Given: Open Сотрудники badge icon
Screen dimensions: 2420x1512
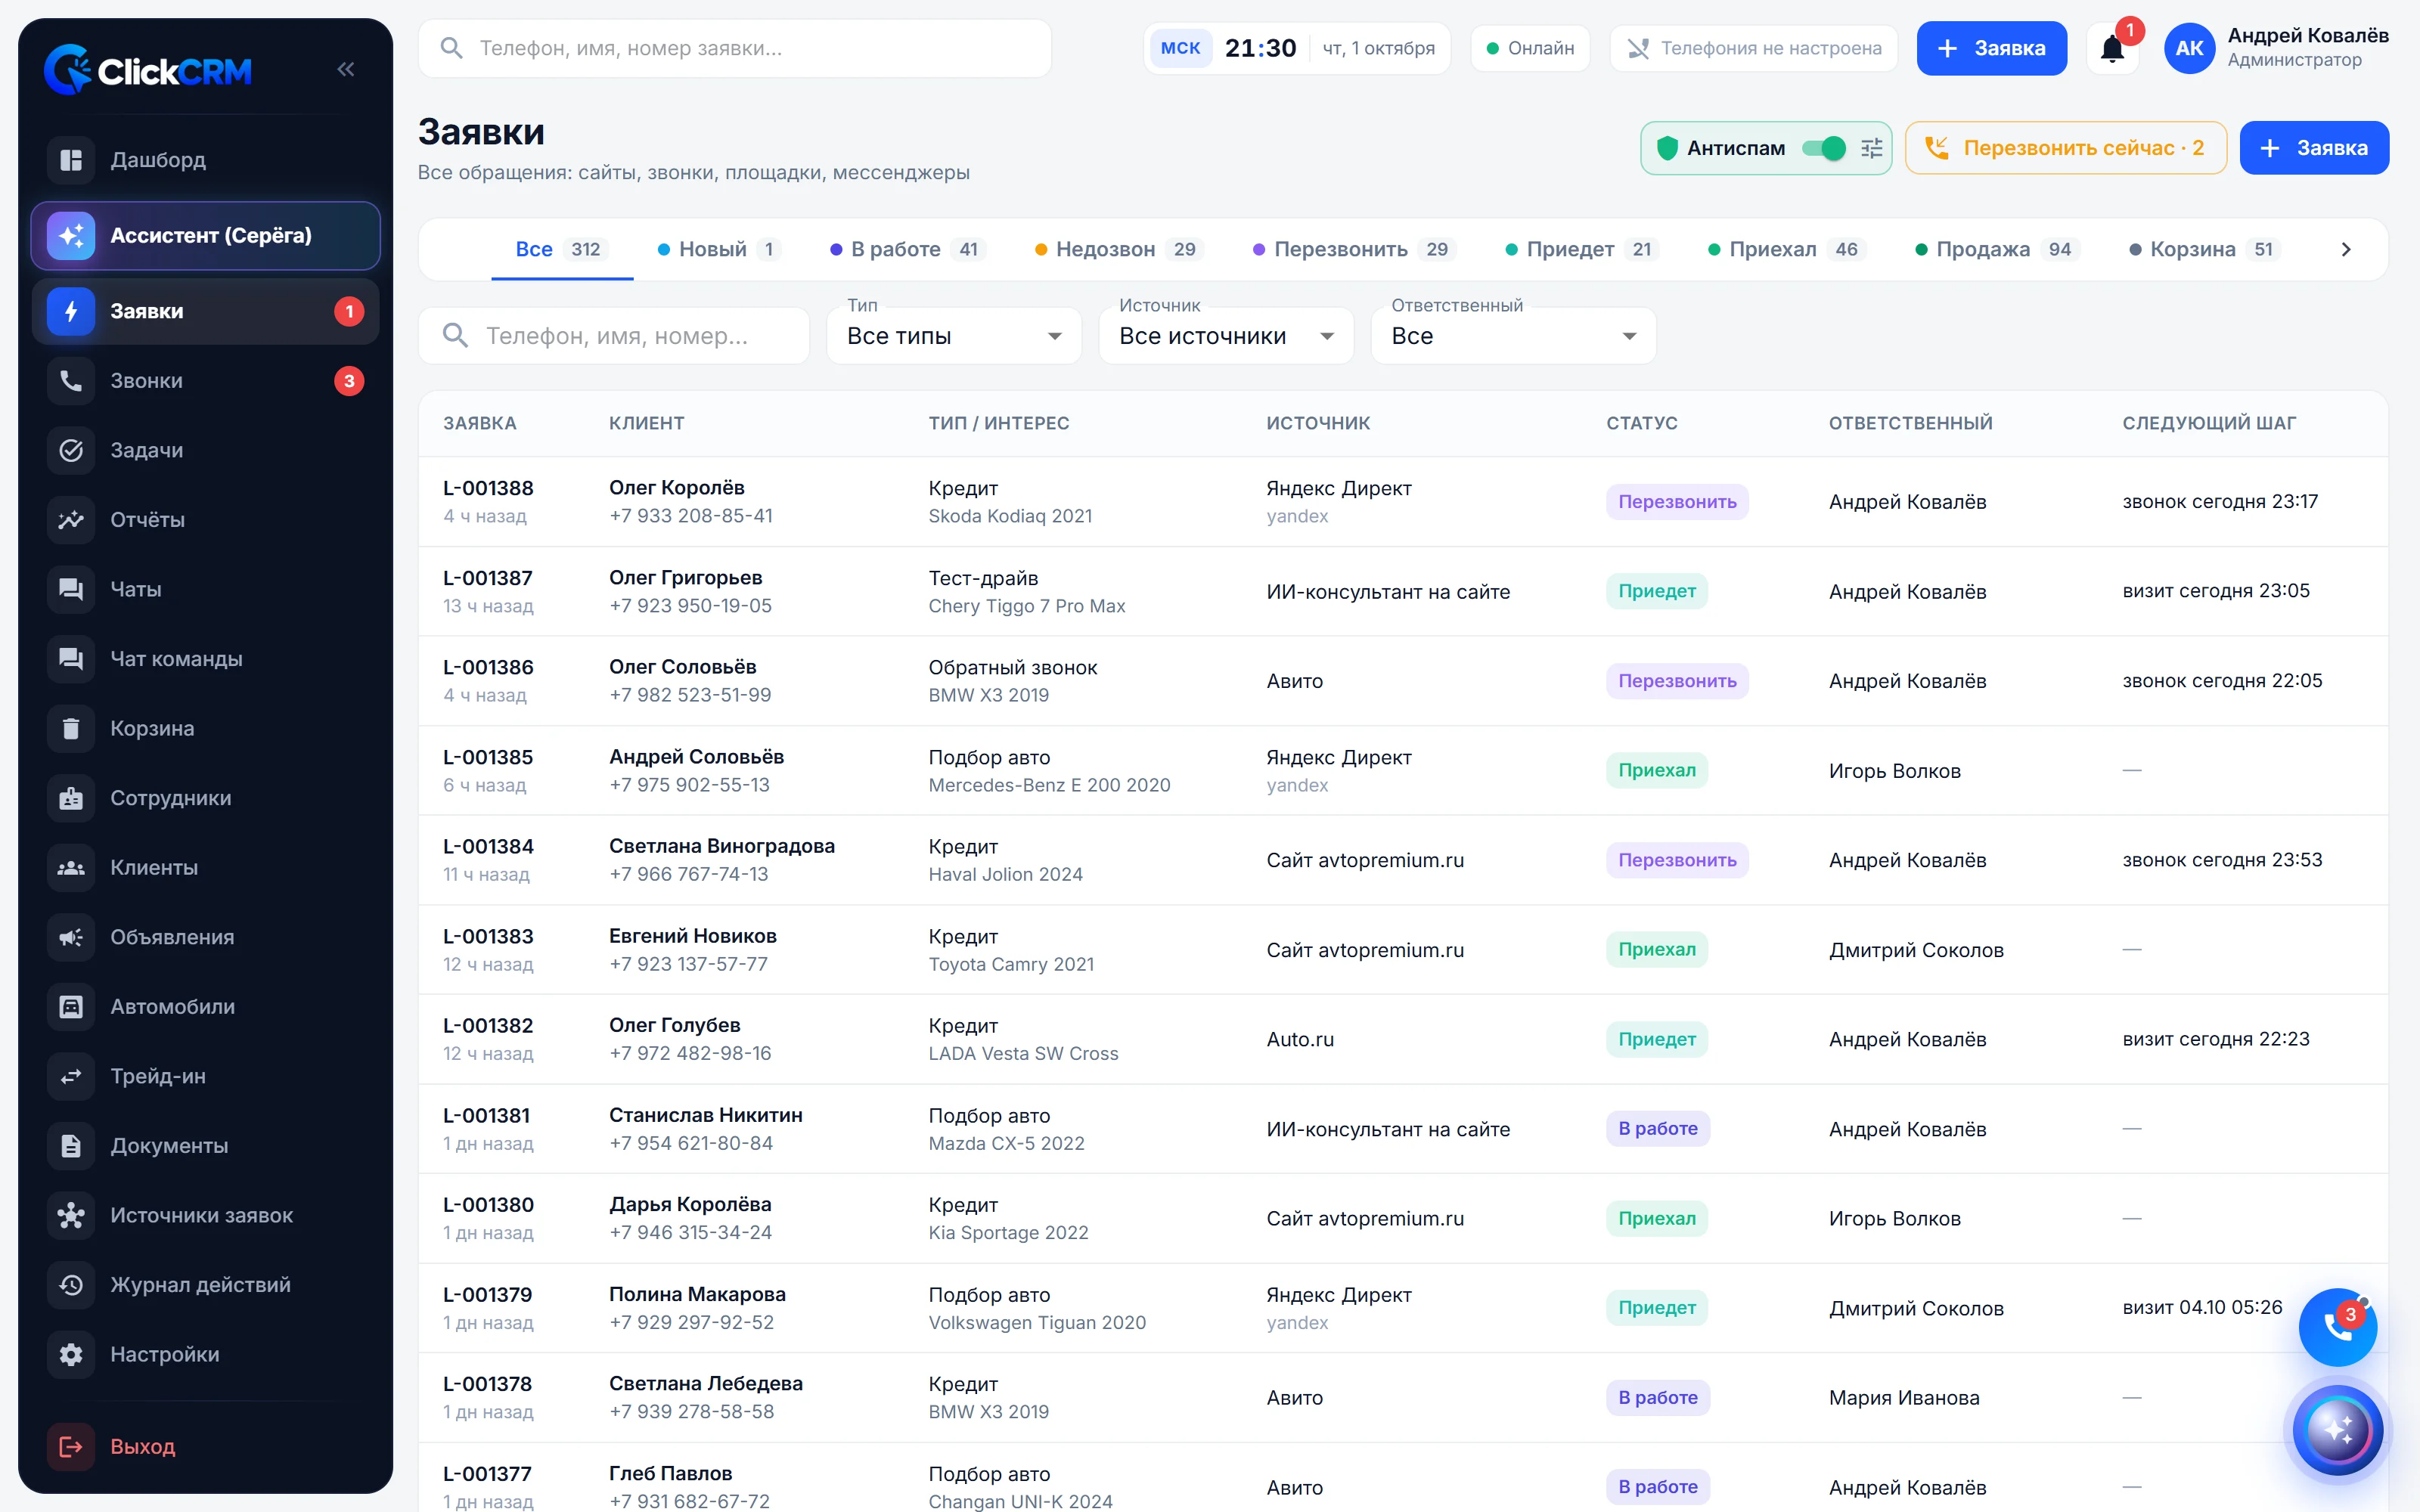Looking at the screenshot, I should [71, 798].
